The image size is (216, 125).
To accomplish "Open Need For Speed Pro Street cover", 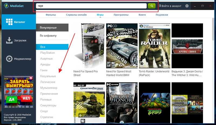I will [x=89, y=46].
